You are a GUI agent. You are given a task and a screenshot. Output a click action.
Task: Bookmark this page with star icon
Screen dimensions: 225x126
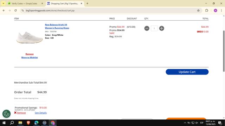[x=198, y=10]
